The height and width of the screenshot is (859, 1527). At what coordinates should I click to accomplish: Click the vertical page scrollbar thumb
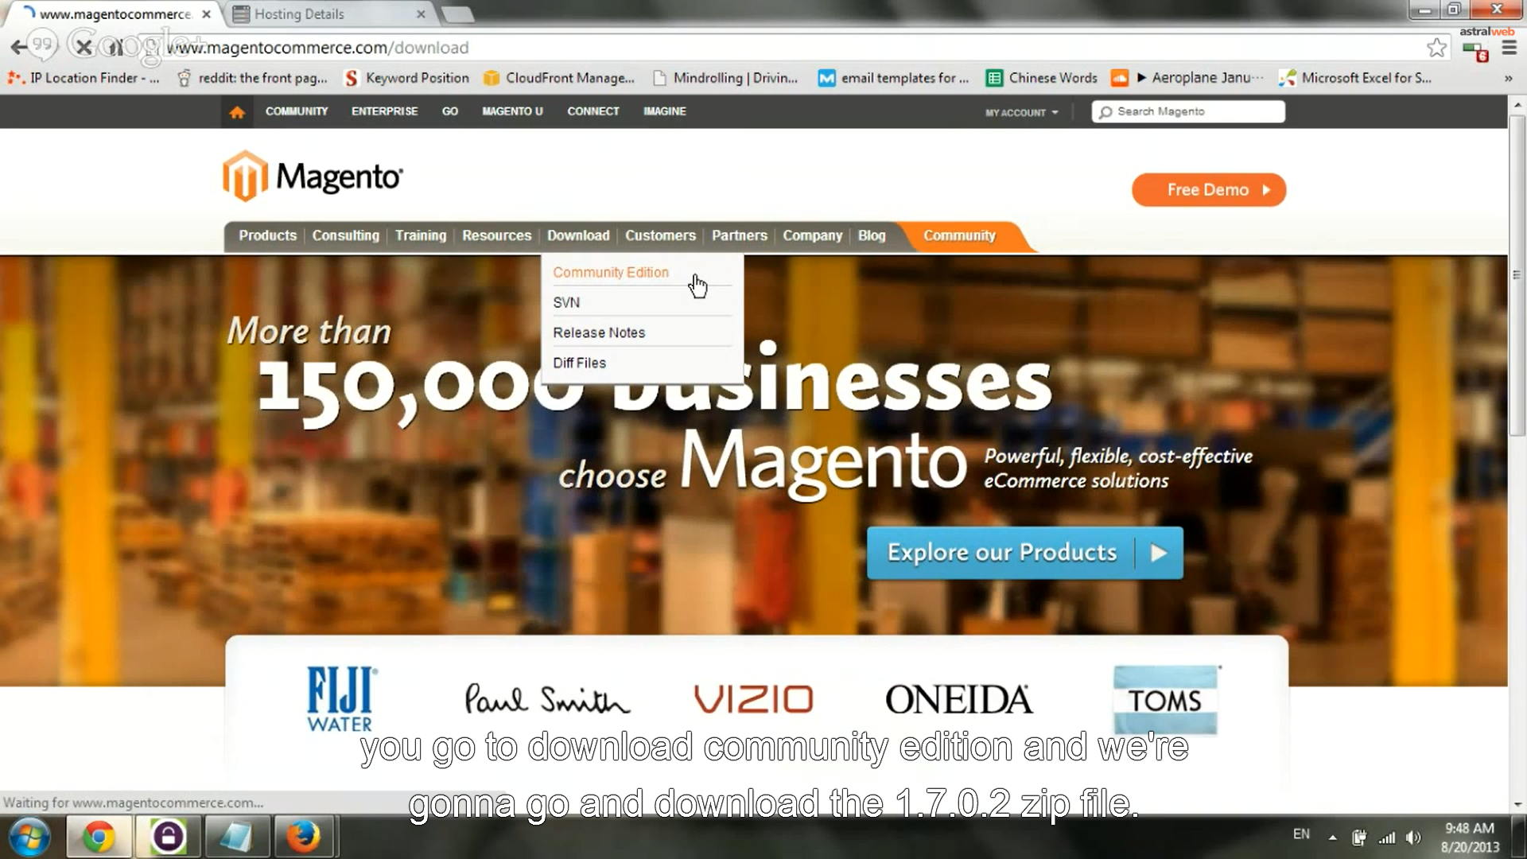click(1516, 274)
